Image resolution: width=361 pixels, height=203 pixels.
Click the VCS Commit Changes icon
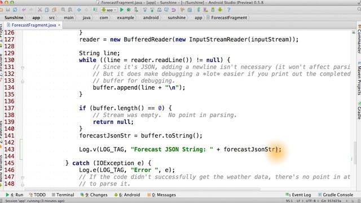pos(152,10)
